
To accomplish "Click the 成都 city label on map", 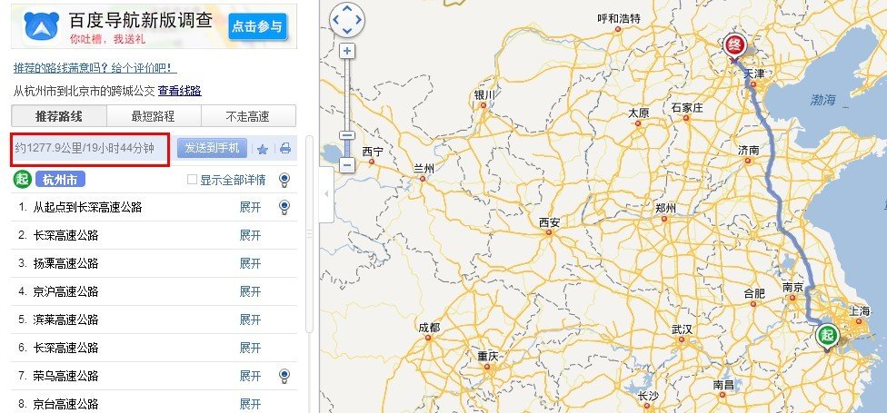I will coord(429,327).
